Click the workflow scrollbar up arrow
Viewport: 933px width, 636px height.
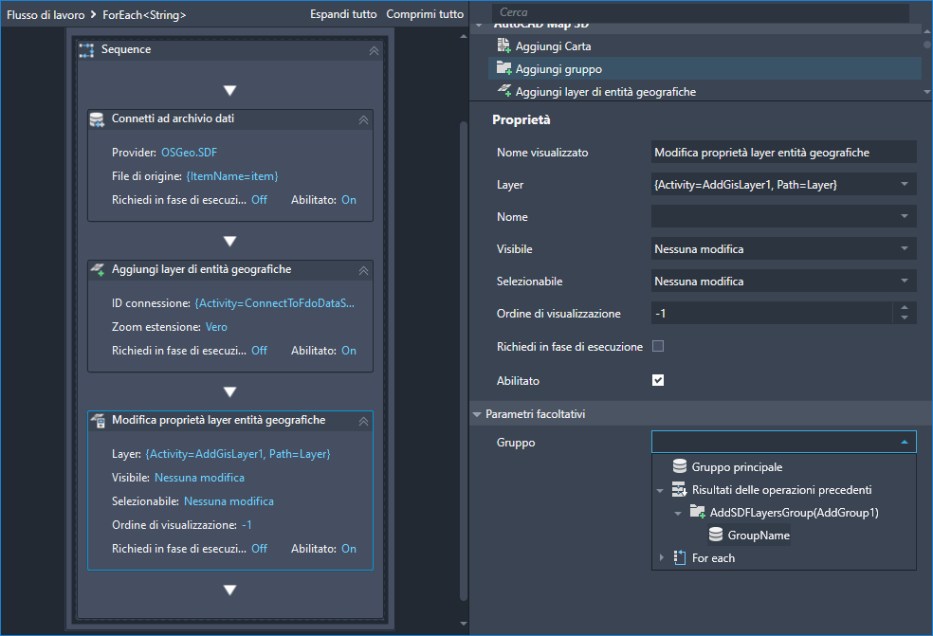click(x=464, y=36)
